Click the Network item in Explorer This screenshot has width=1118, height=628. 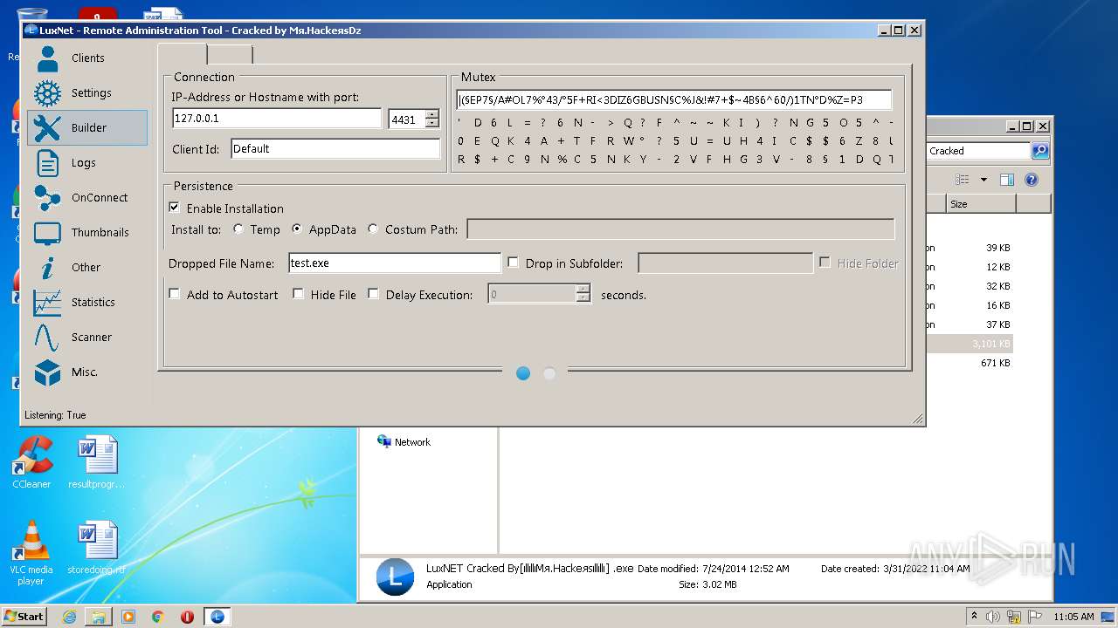click(404, 442)
